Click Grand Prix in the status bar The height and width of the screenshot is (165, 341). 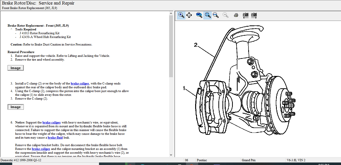point(248,160)
